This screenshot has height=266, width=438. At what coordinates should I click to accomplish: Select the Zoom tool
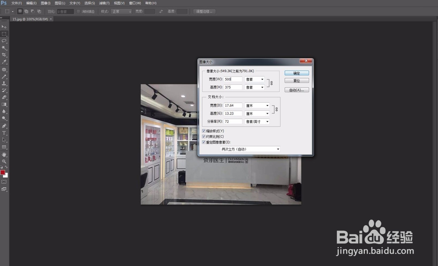pos(4,161)
